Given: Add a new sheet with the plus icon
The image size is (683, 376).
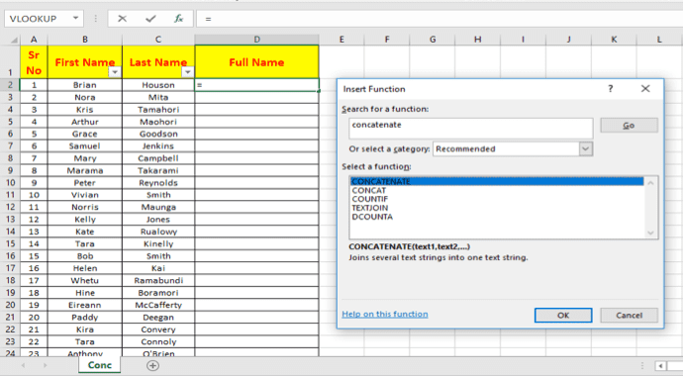Looking at the screenshot, I should click(152, 365).
